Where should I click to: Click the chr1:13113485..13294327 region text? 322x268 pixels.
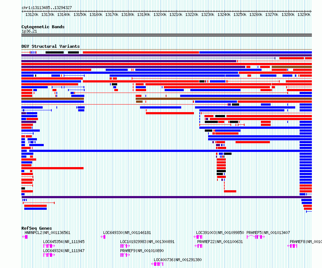click(47, 8)
